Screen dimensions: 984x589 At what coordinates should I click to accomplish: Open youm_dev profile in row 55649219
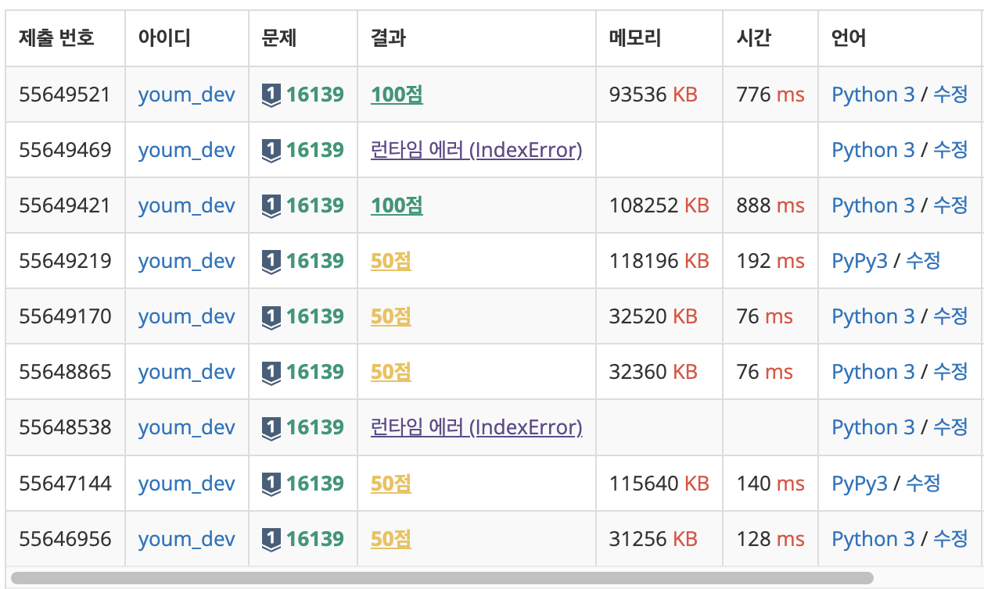[186, 261]
